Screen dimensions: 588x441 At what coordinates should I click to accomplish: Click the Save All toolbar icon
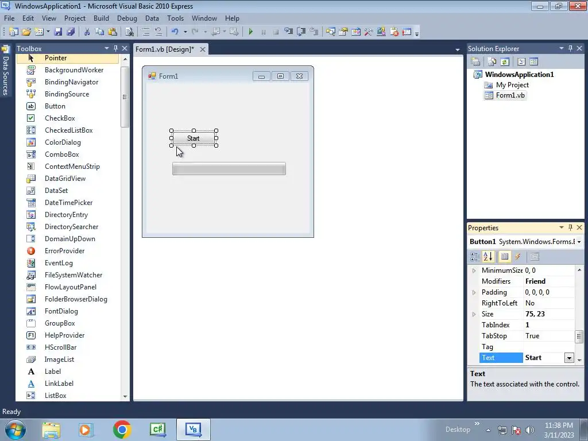[x=71, y=32]
